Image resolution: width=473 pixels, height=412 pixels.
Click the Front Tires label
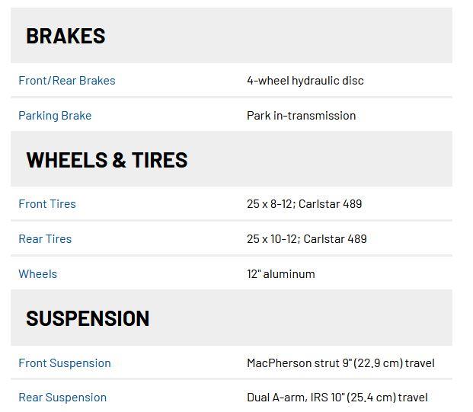[47, 204]
